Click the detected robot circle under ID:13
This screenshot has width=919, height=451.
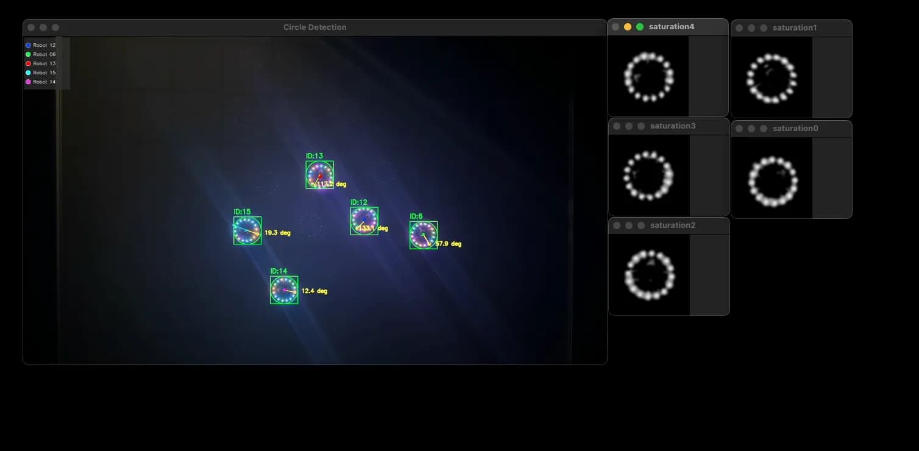pos(319,175)
